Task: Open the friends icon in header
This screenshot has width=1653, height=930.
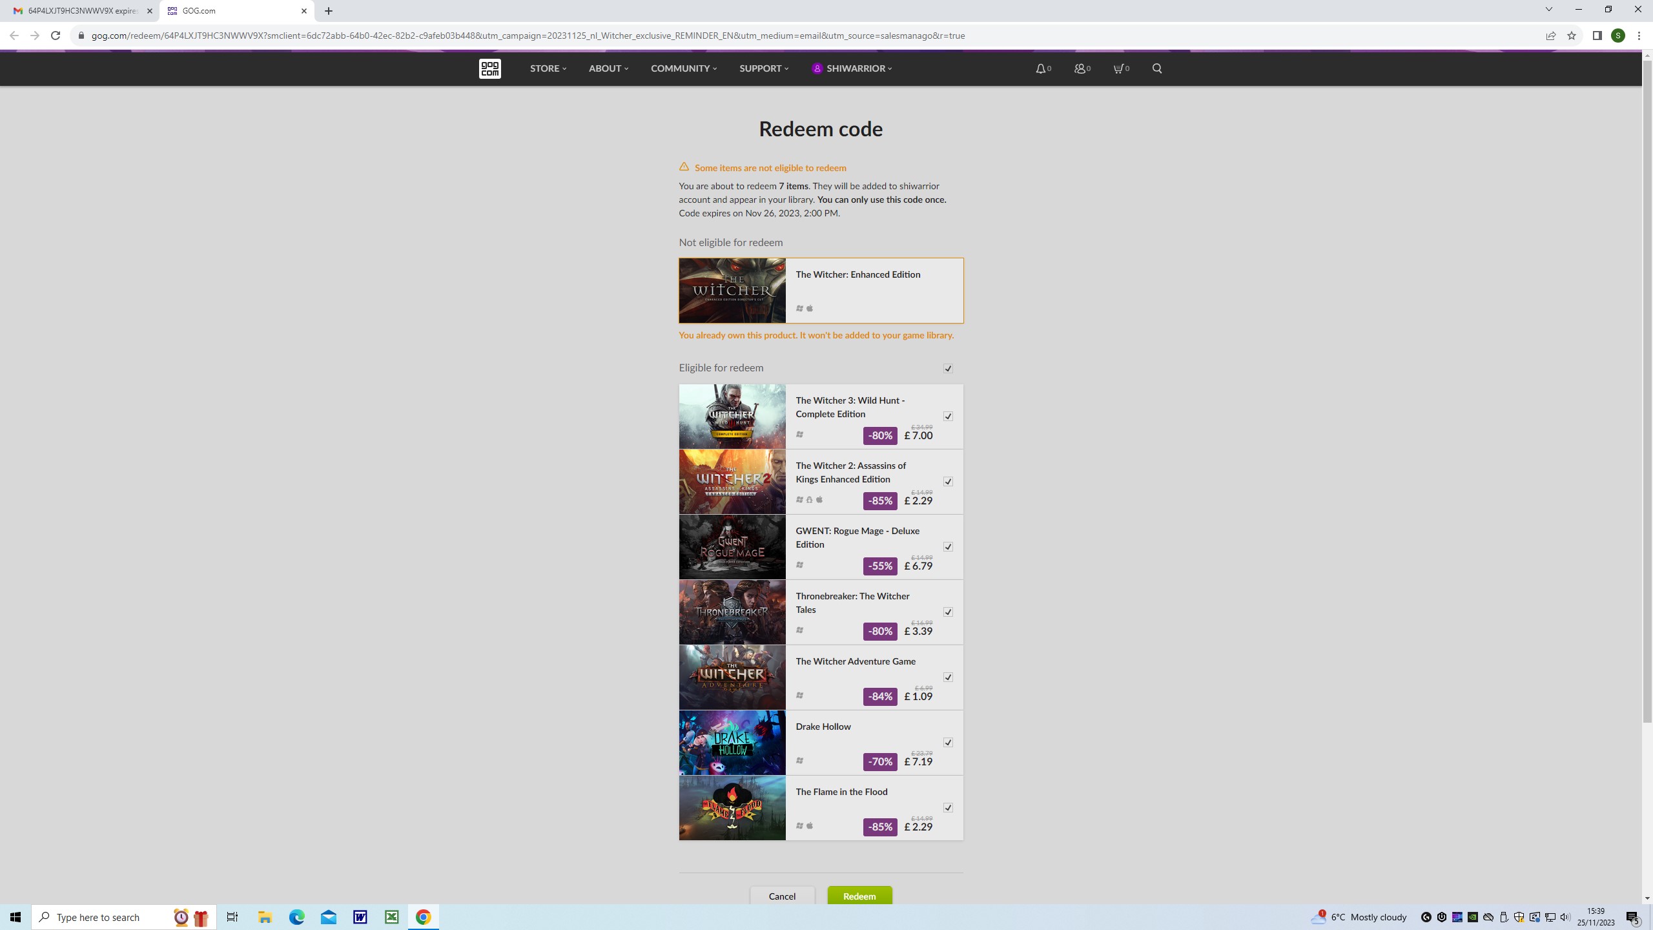Action: click(1080, 68)
